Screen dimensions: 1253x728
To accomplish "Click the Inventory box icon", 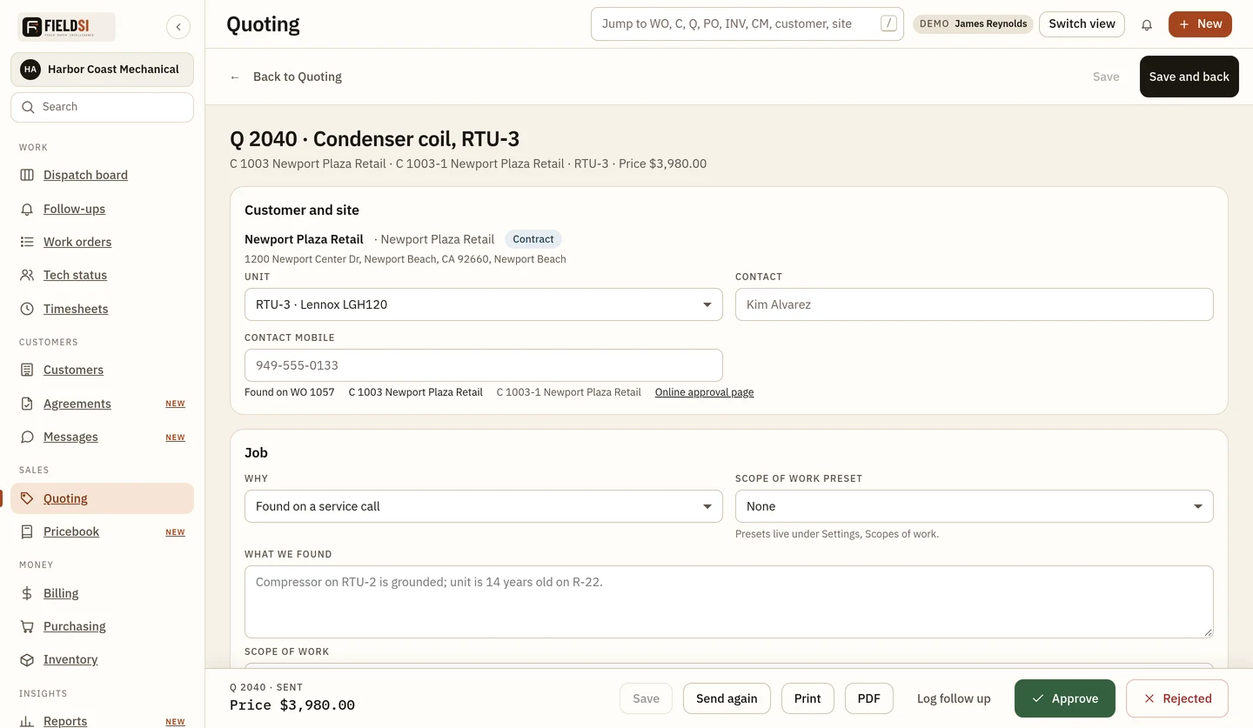I will pos(27,659).
